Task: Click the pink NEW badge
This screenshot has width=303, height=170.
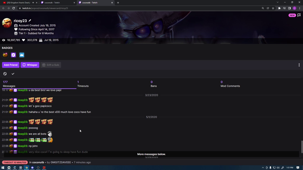Action: click(x=292, y=15)
